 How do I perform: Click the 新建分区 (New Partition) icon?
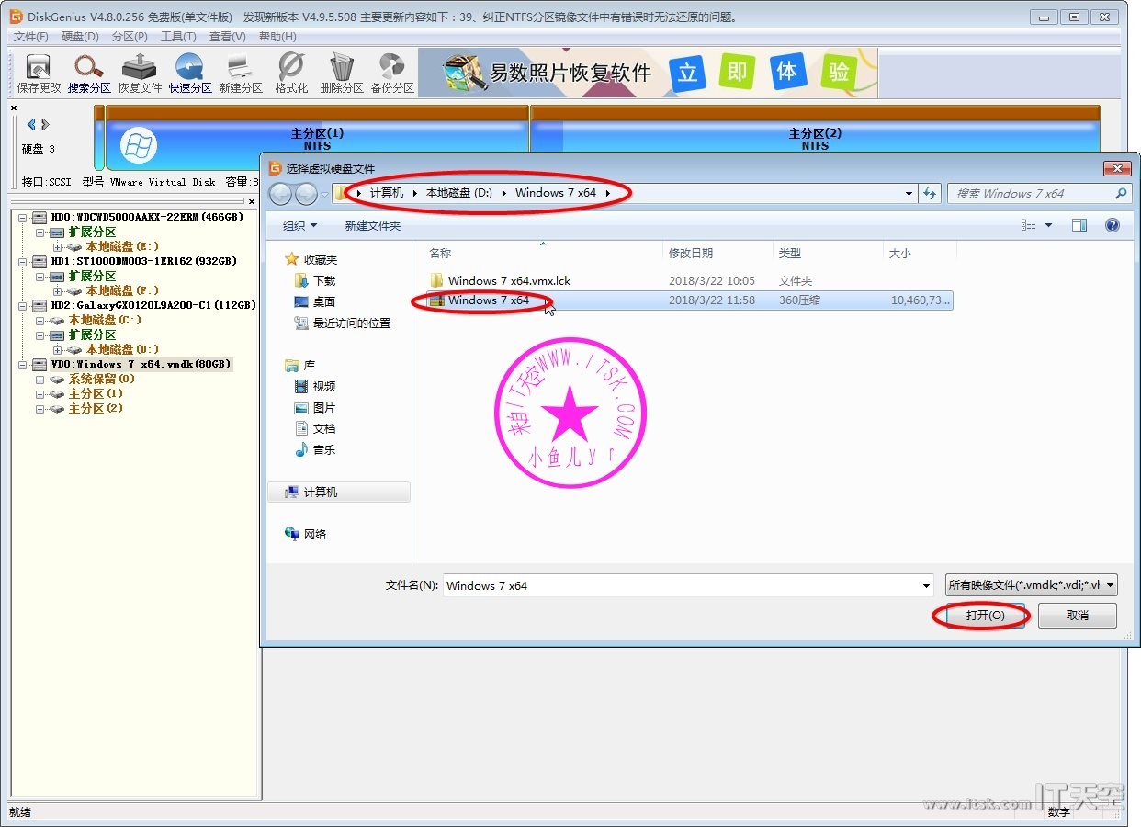(x=241, y=74)
